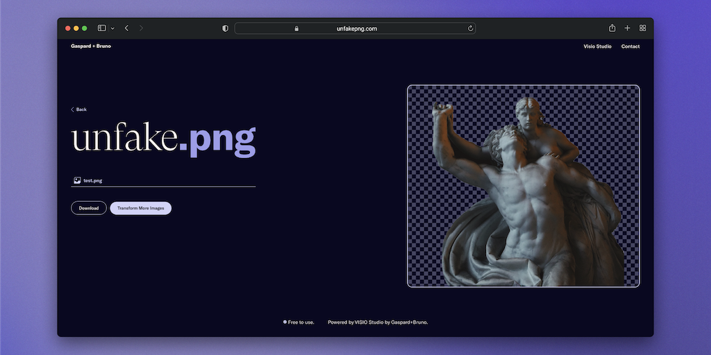Click the transparent statue result image
The image size is (711, 355).
tap(523, 186)
